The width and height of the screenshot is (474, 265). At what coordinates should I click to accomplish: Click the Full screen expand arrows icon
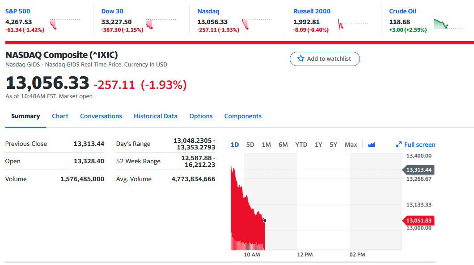pyautogui.click(x=398, y=145)
